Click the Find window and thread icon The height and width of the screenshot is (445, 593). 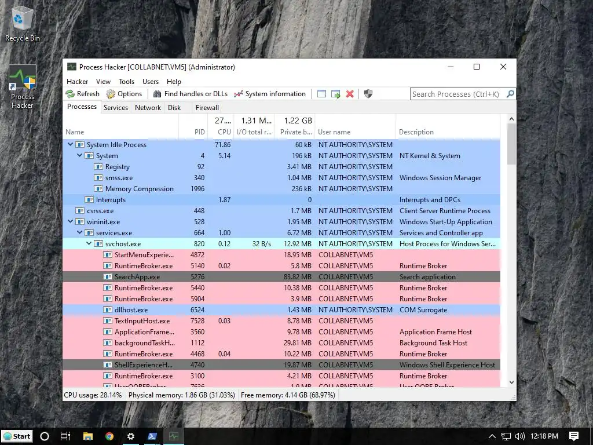click(x=335, y=94)
